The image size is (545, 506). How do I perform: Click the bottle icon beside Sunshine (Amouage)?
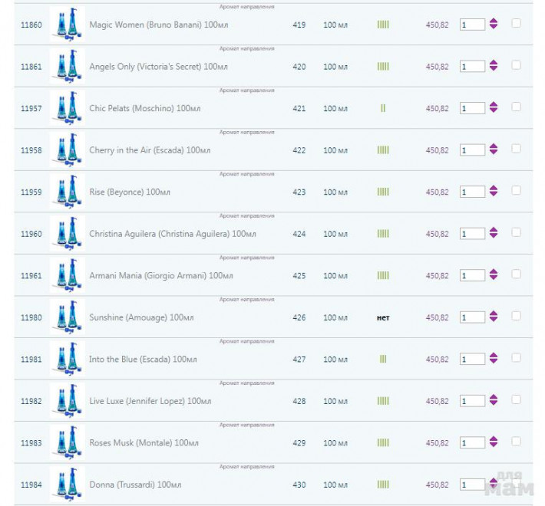pyautogui.click(x=66, y=317)
